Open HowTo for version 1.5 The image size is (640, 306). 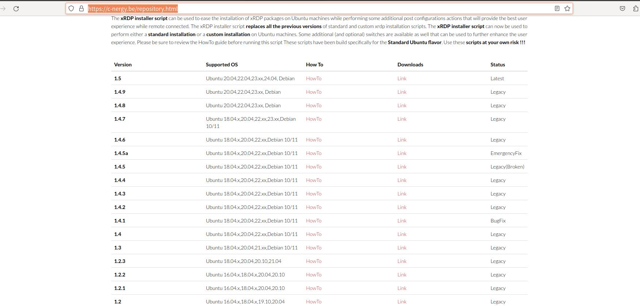click(x=314, y=78)
